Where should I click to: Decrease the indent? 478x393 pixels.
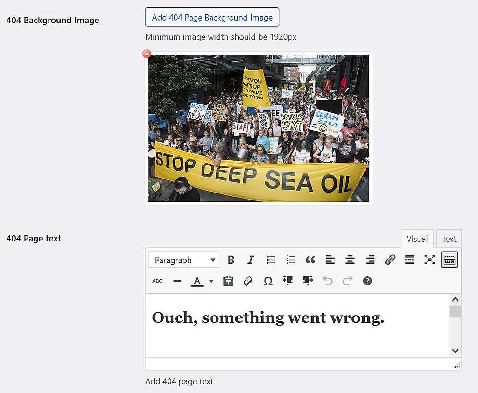pos(288,281)
